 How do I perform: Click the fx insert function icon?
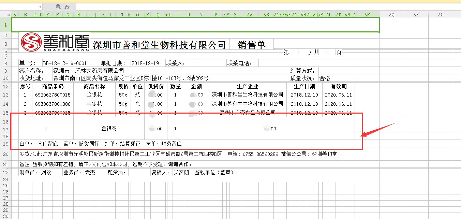point(67,7)
